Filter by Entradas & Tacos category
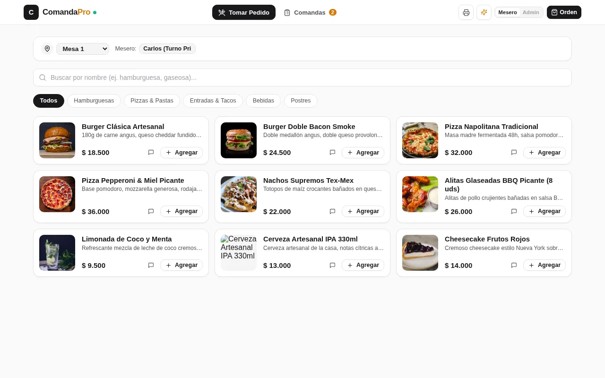This screenshot has width=605, height=378. coord(213,101)
